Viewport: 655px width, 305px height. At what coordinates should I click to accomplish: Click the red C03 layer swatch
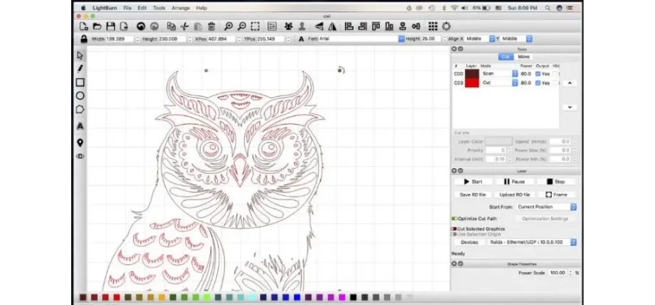472,83
